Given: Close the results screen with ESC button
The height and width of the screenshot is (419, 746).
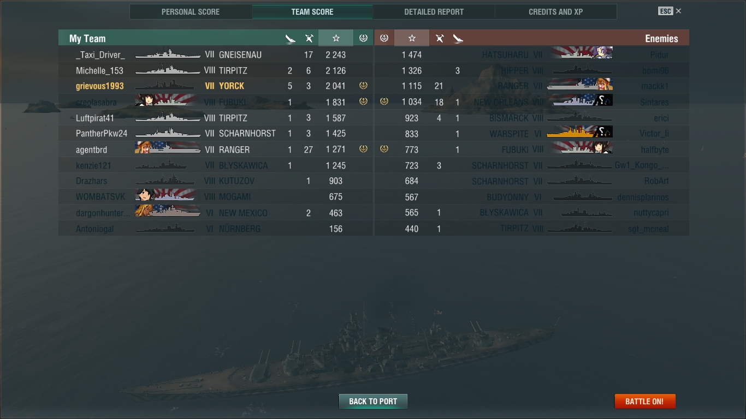Looking at the screenshot, I should (670, 11).
